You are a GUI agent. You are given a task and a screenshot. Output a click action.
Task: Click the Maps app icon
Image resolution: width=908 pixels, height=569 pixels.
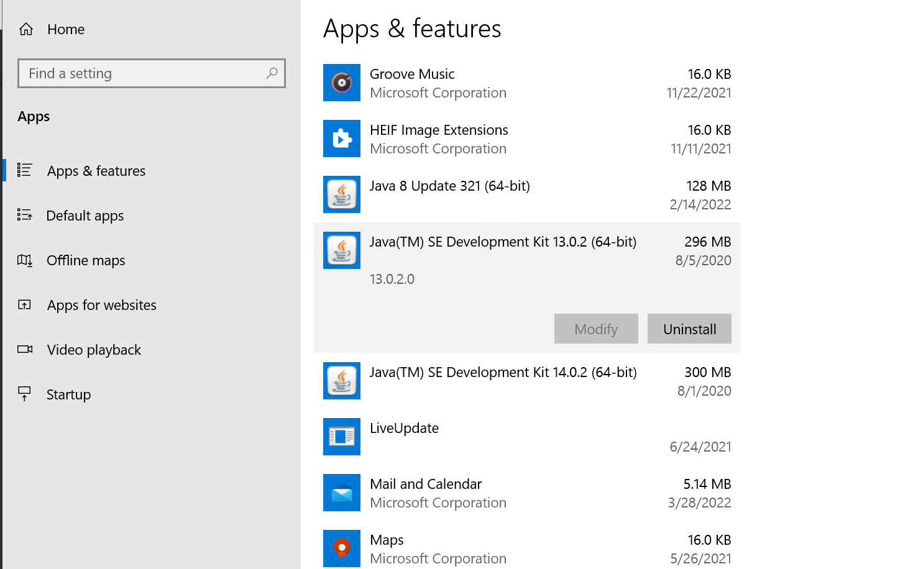(x=341, y=549)
